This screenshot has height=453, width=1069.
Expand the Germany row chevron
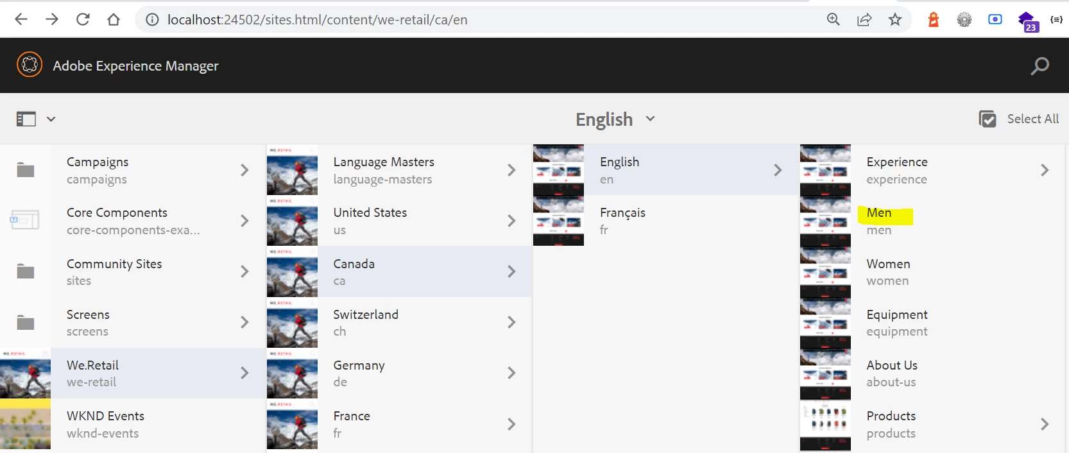pyautogui.click(x=511, y=373)
